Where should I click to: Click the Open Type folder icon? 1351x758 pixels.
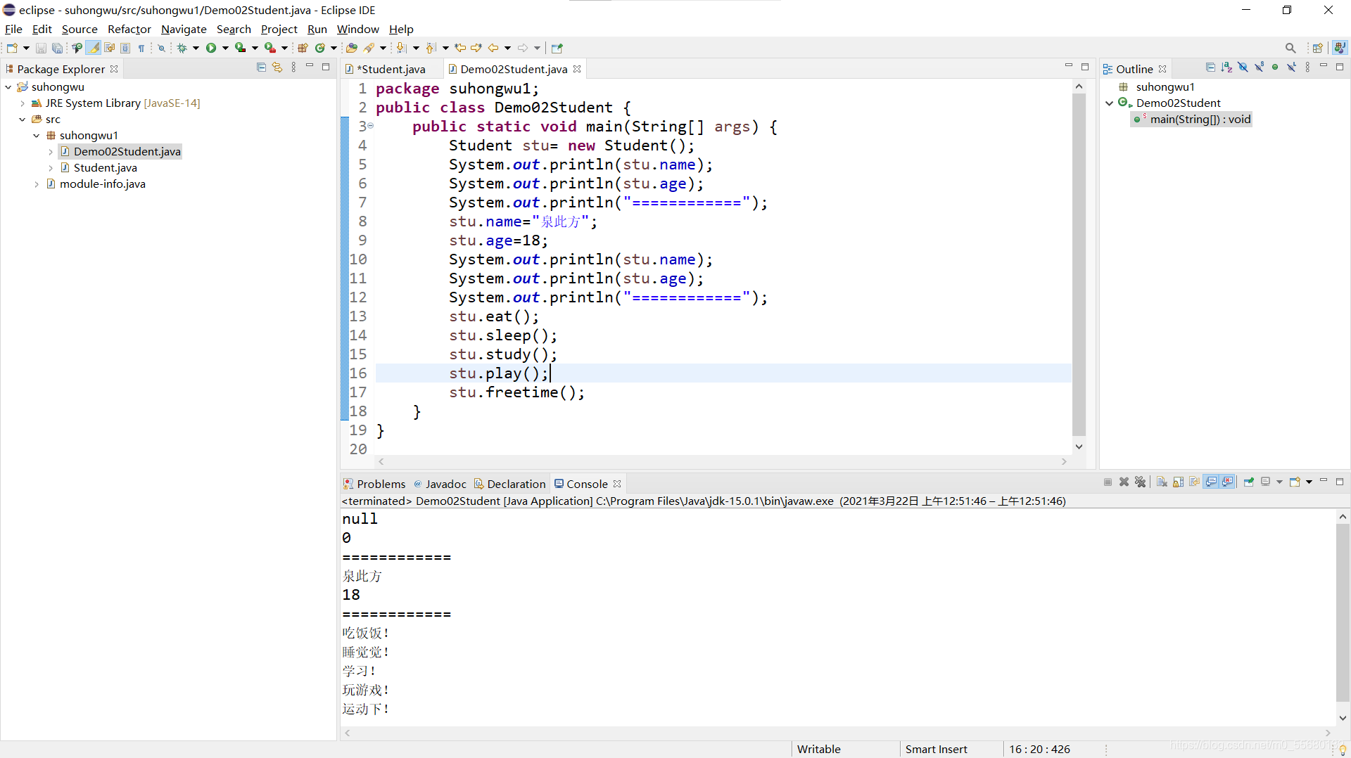coord(352,48)
